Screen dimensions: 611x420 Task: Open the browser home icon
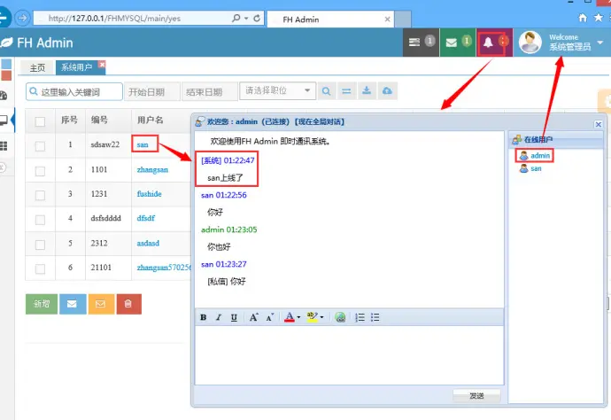pos(583,18)
